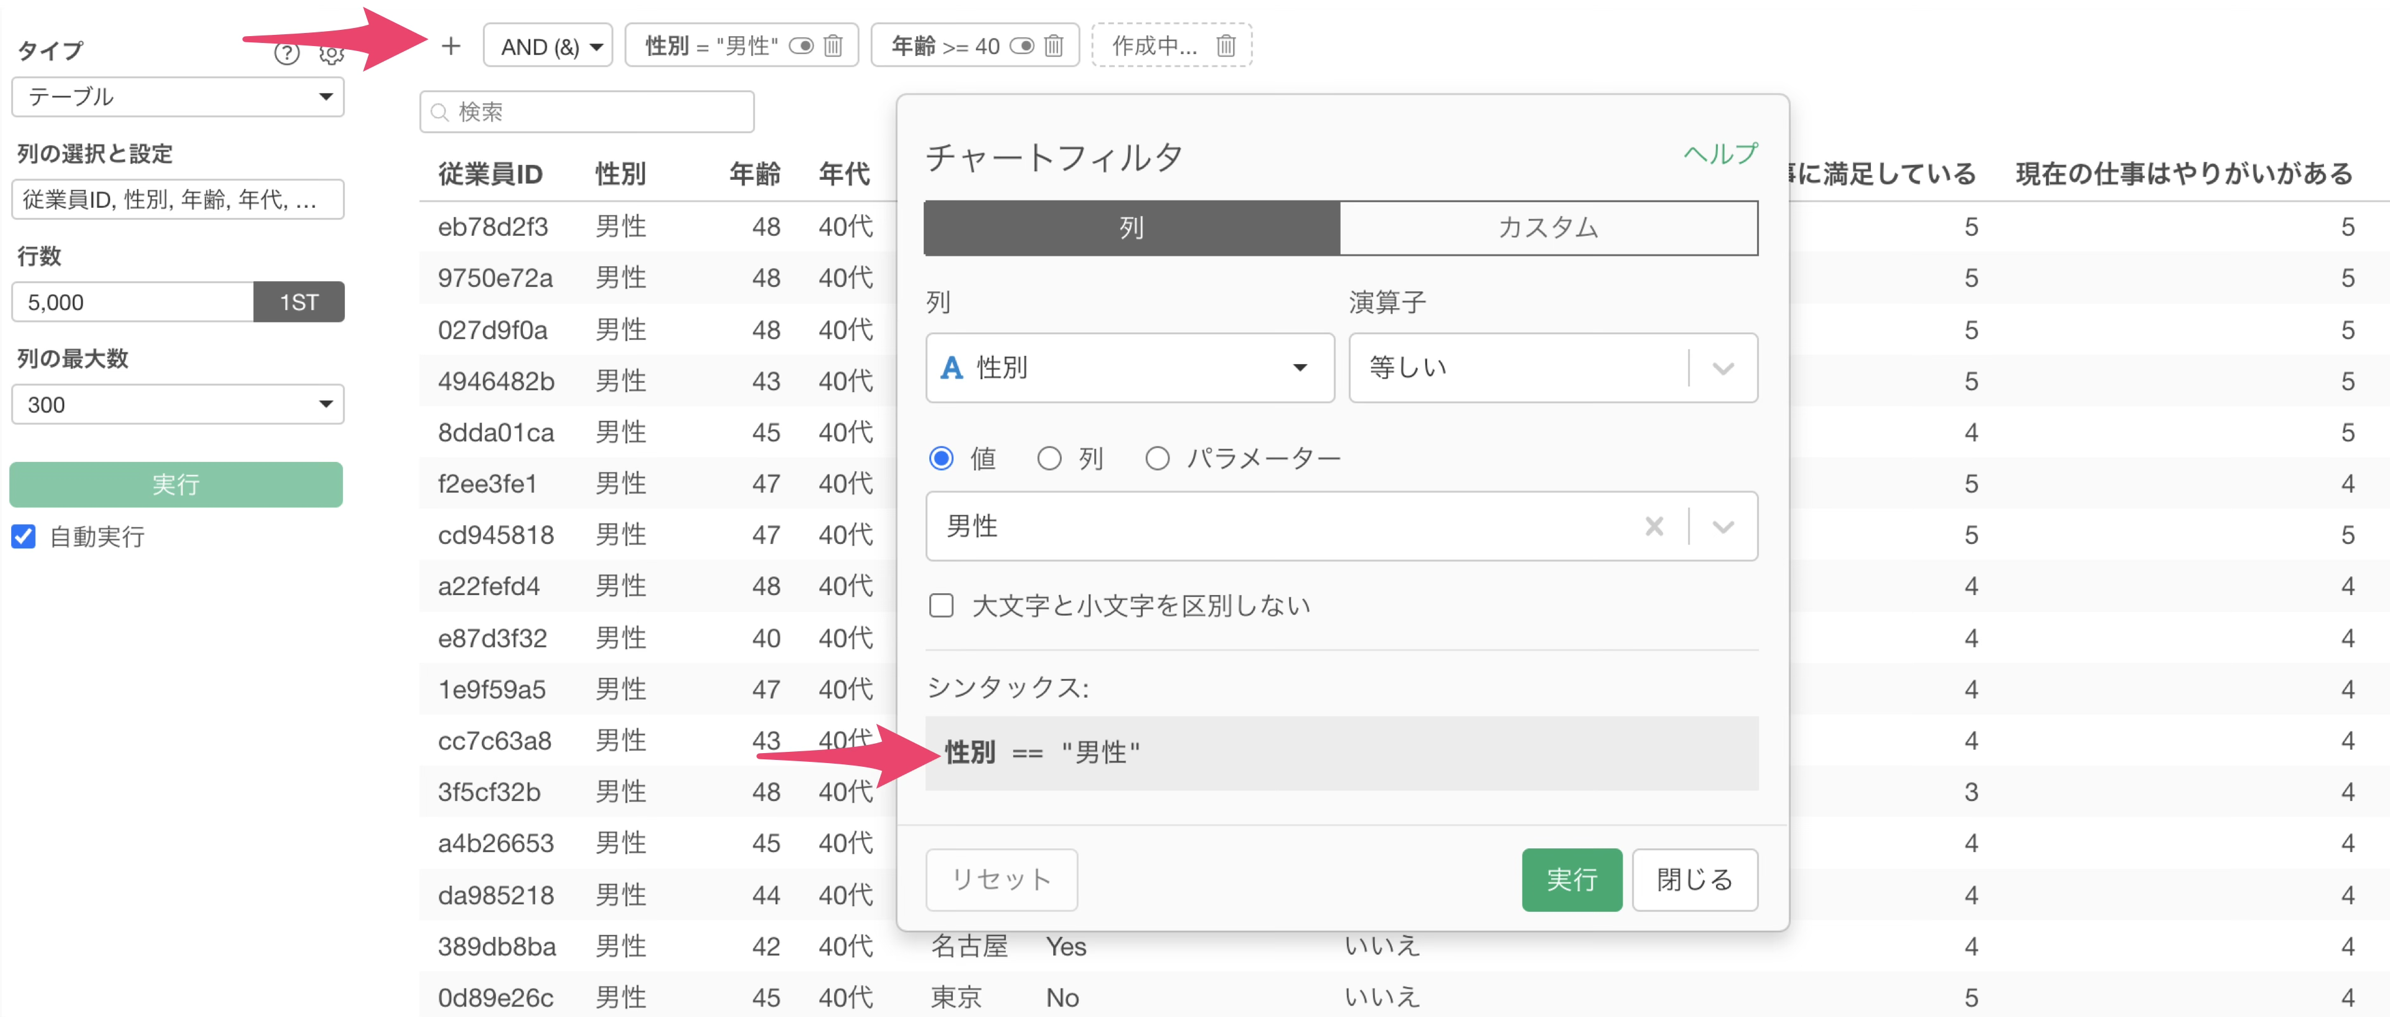2390x1017 pixels.
Task: Enable 大文字と小文字を区別しない checkbox
Action: point(942,606)
